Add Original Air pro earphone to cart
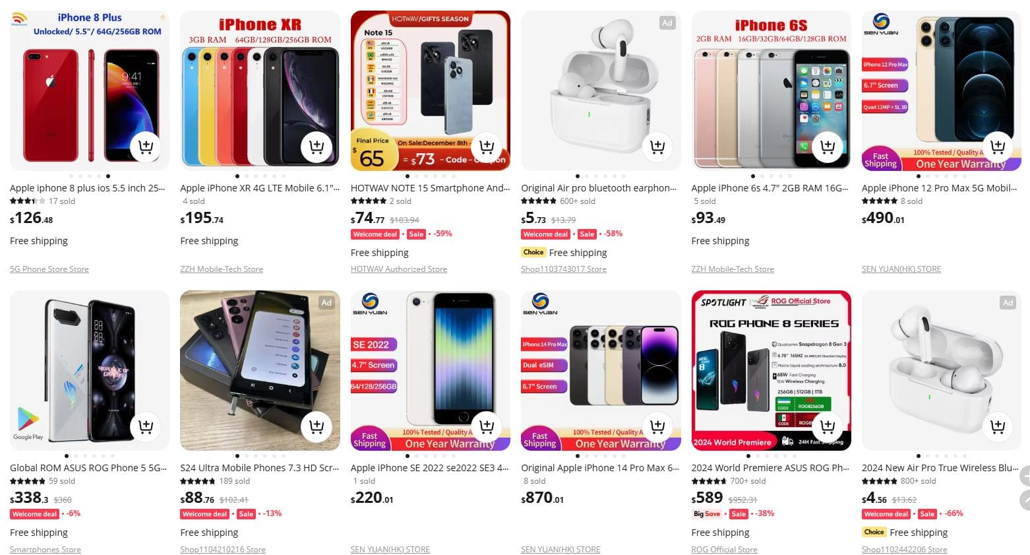The image size is (1030, 555). tap(657, 147)
